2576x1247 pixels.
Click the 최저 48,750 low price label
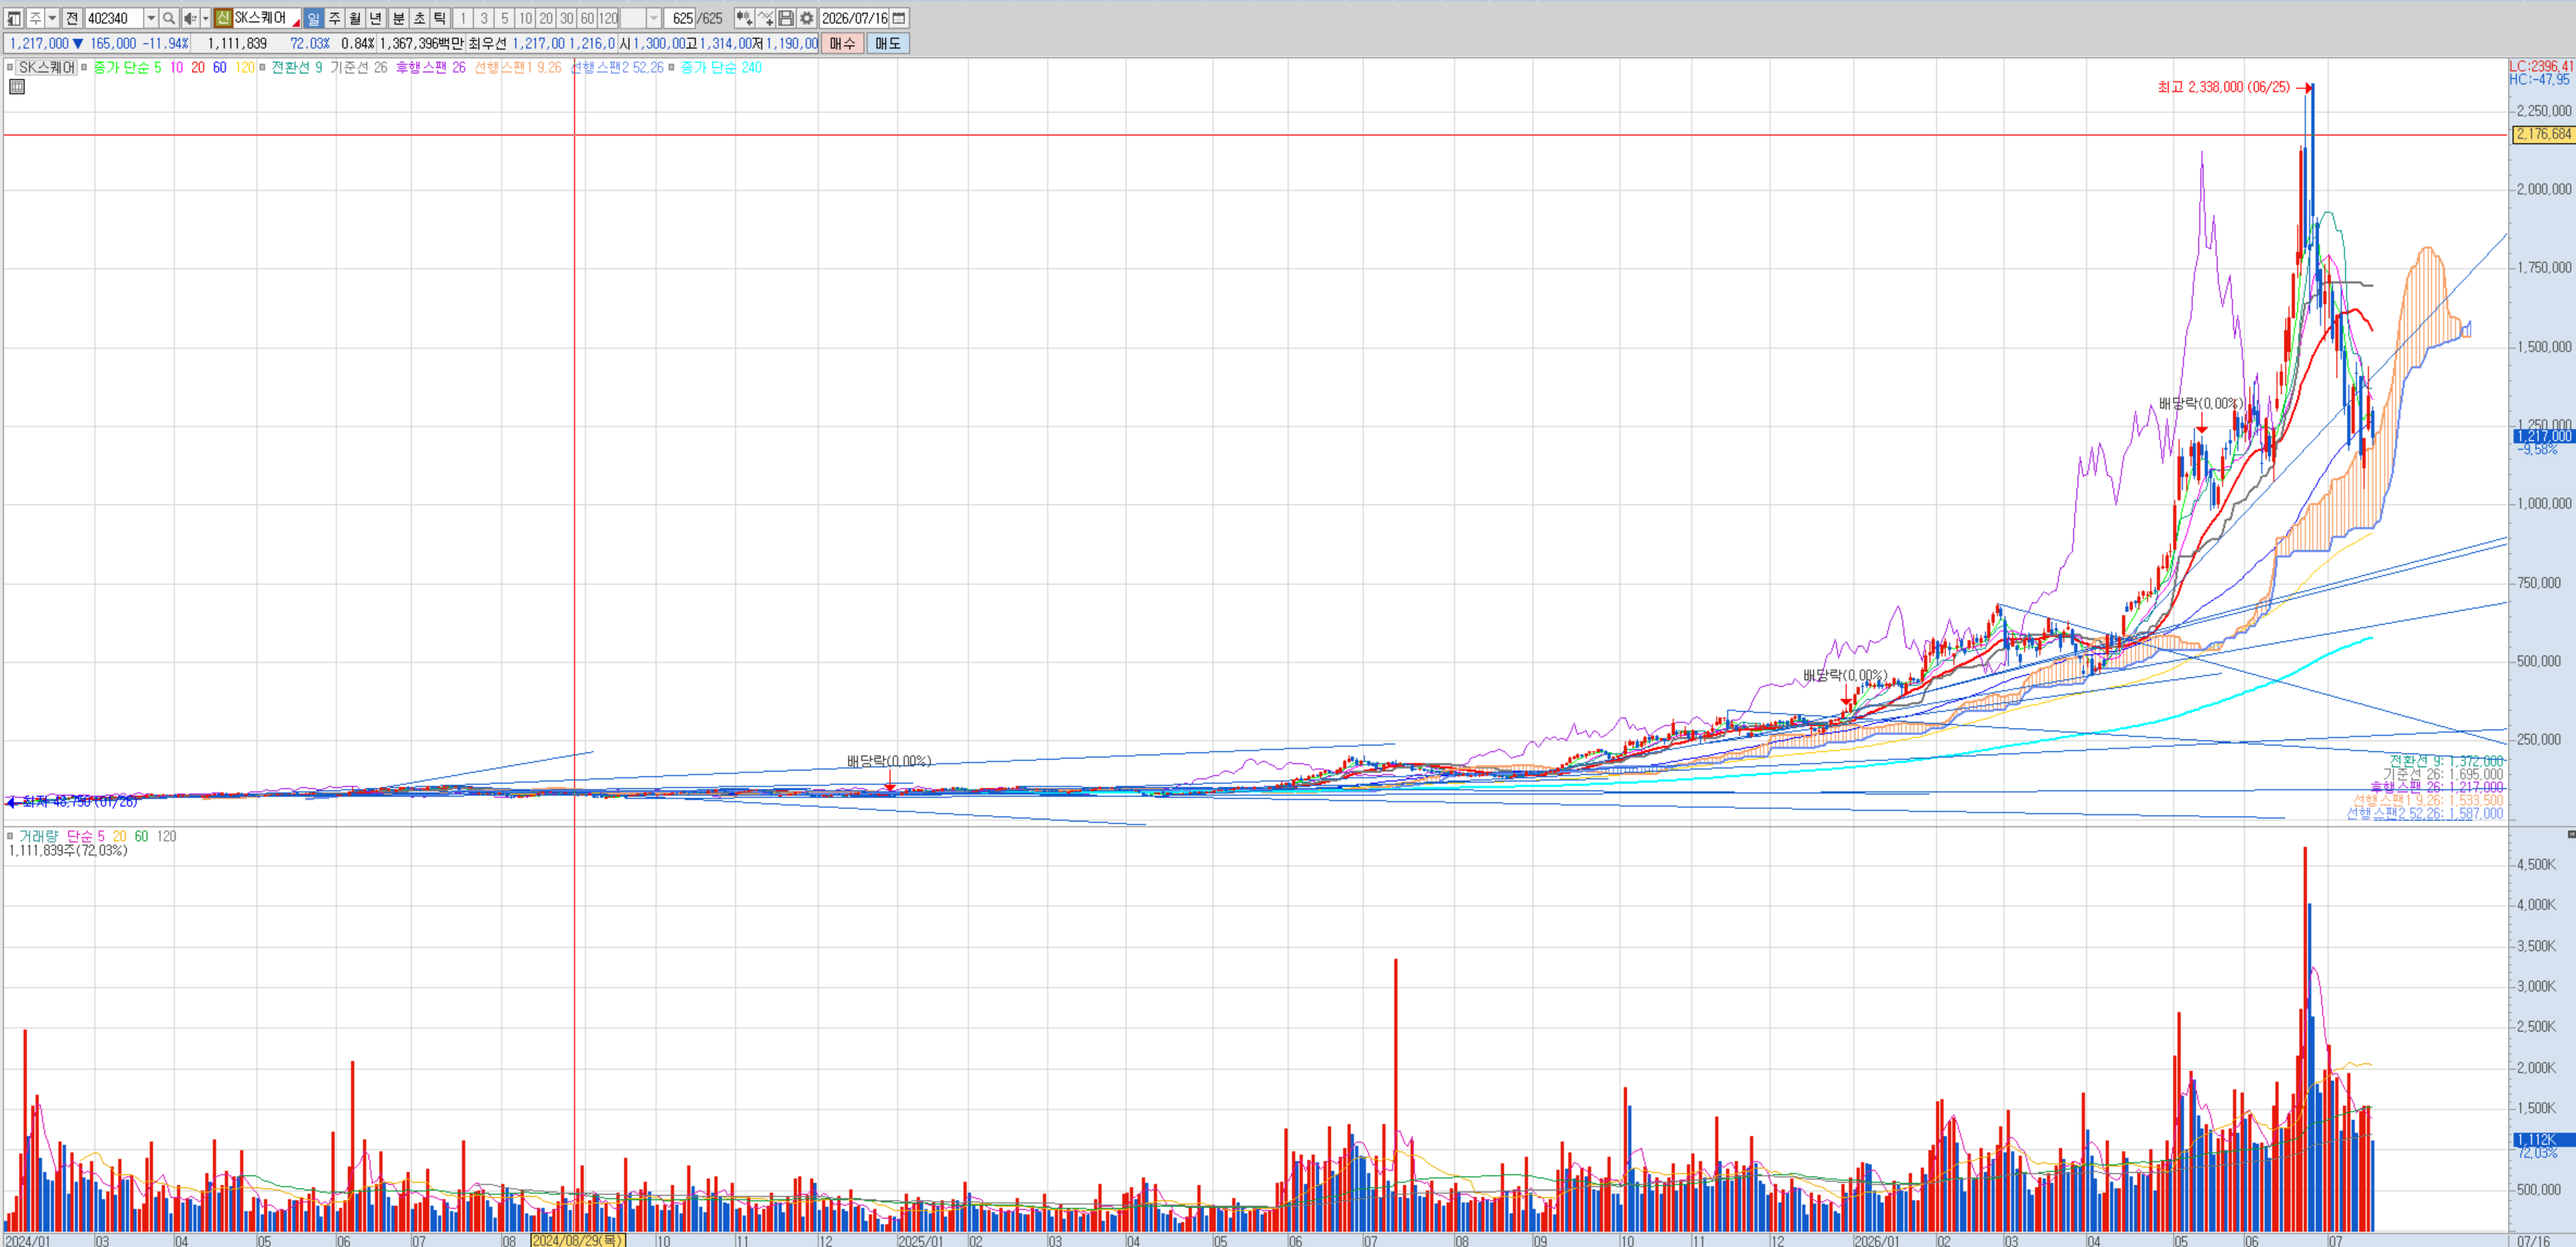[79, 802]
